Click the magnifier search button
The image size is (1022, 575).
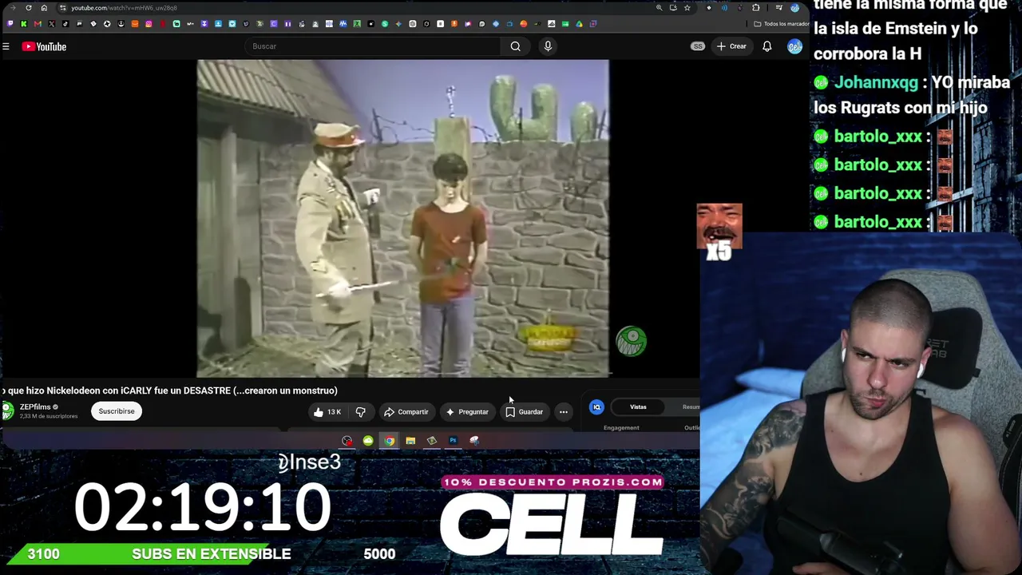pos(516,46)
